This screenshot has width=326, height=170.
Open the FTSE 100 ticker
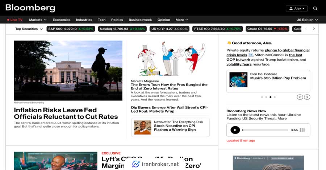click(x=217, y=29)
